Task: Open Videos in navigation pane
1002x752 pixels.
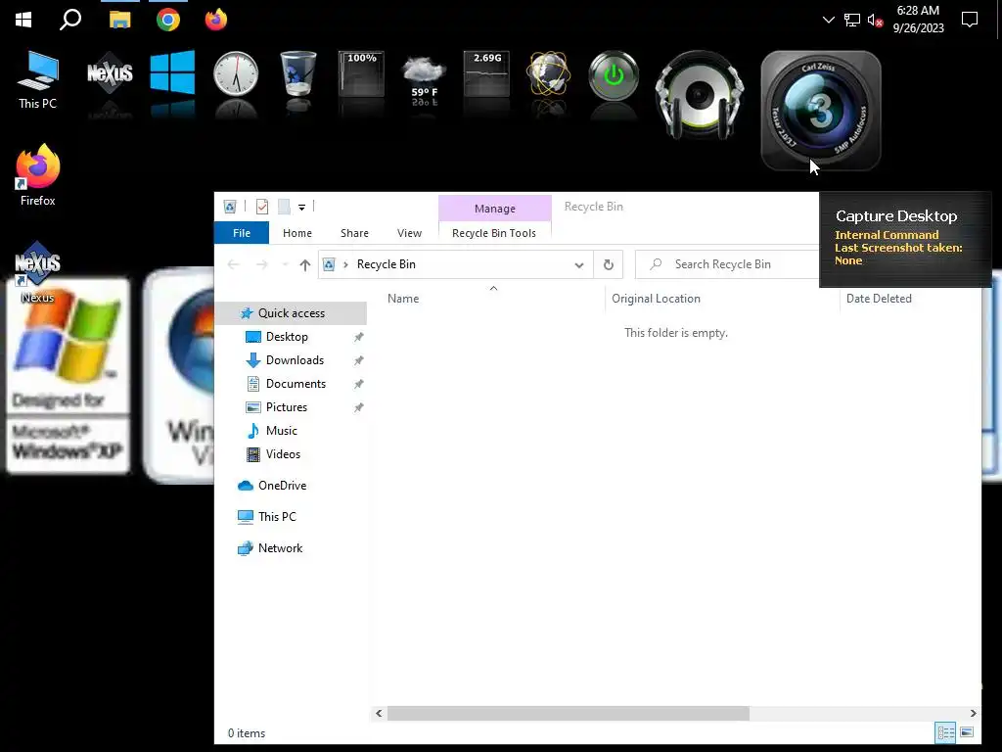Action: pos(283,454)
